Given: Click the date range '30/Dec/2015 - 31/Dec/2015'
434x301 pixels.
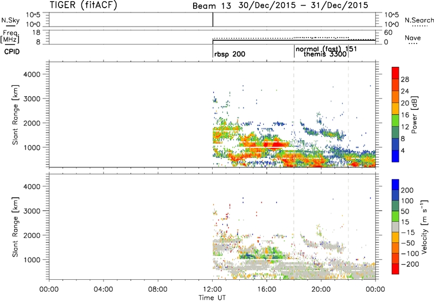Looking at the screenshot, I should [x=303, y=5].
